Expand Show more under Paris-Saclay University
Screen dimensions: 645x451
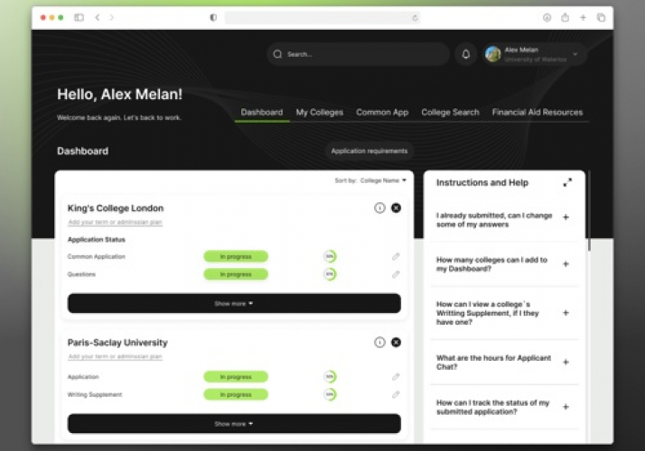(234, 423)
